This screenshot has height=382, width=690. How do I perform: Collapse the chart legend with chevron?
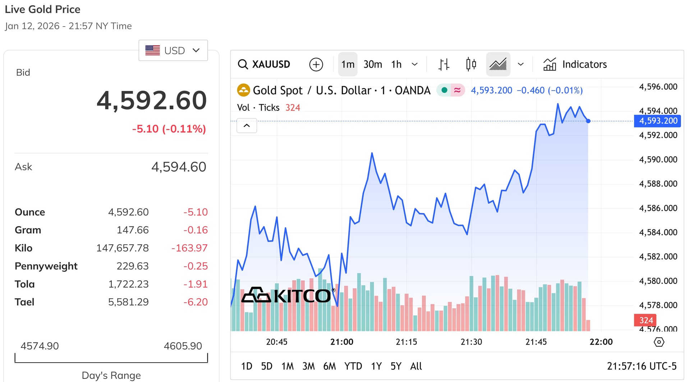coord(247,126)
